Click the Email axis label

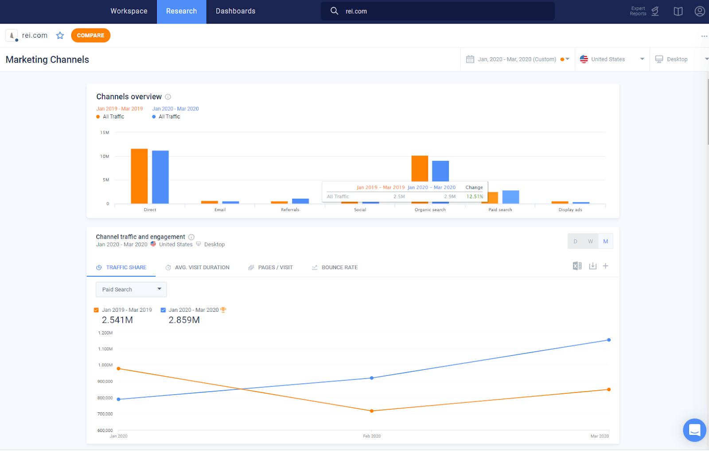tap(220, 210)
